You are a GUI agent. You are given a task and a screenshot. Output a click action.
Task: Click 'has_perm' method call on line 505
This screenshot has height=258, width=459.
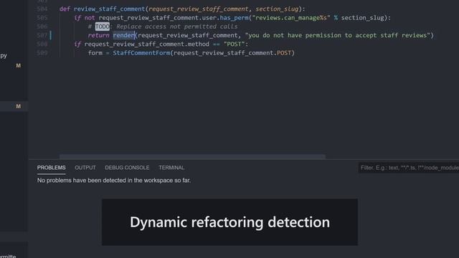coord(234,17)
